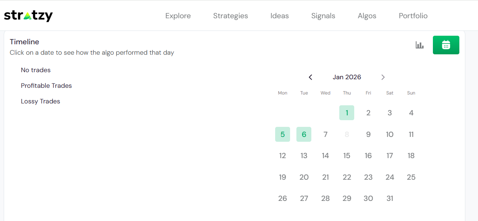Screen dimensions: 478x221
Task: Select date 15 in January
Action: coord(347,156)
